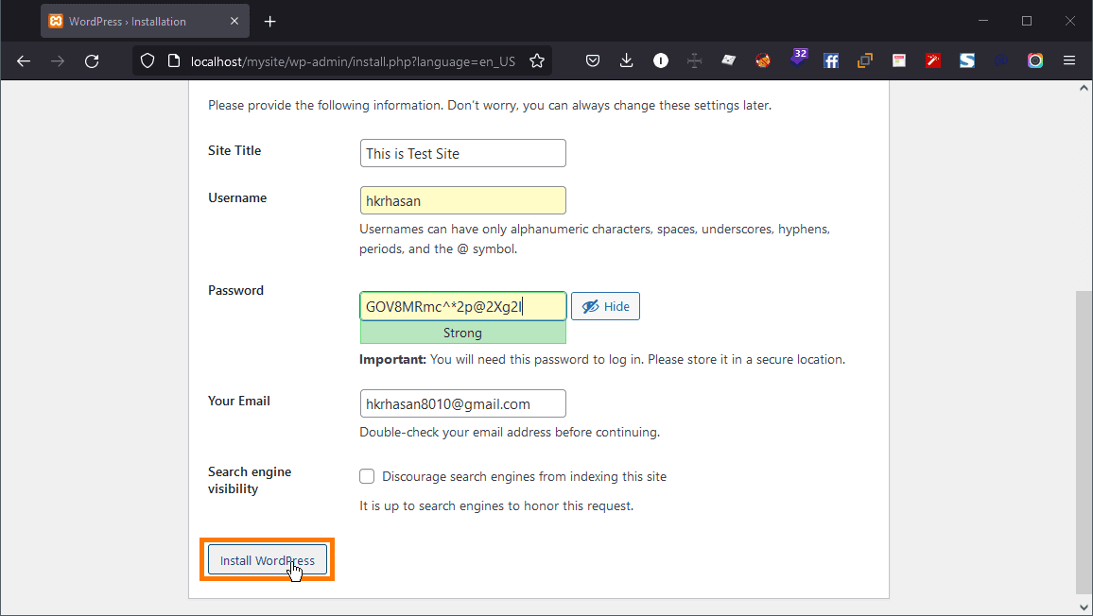Minimize the Firefox window
Screen dimensions: 1093x616
click(983, 21)
